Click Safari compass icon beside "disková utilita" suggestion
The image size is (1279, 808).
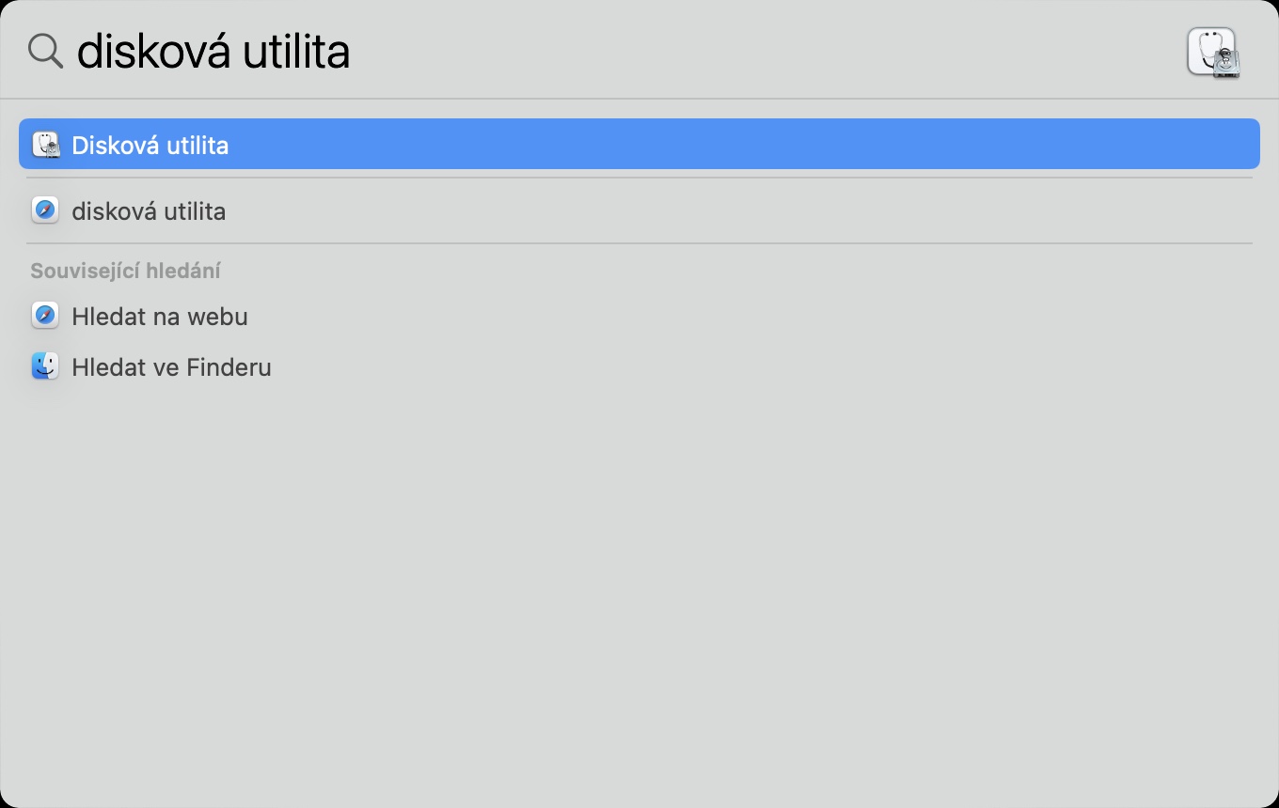click(x=45, y=210)
